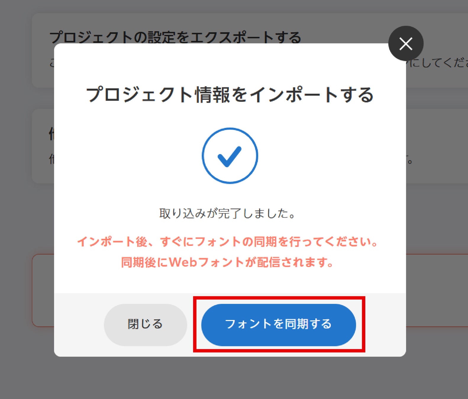Click the blue circle outline around the checkmark
The height and width of the screenshot is (399, 468).
pos(230,129)
